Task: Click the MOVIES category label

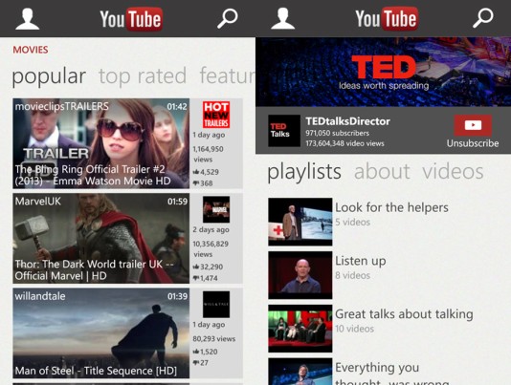Action: [x=31, y=50]
